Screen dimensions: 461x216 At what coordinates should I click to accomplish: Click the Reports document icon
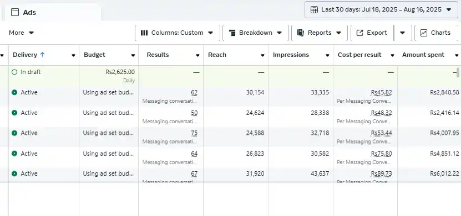(301, 33)
